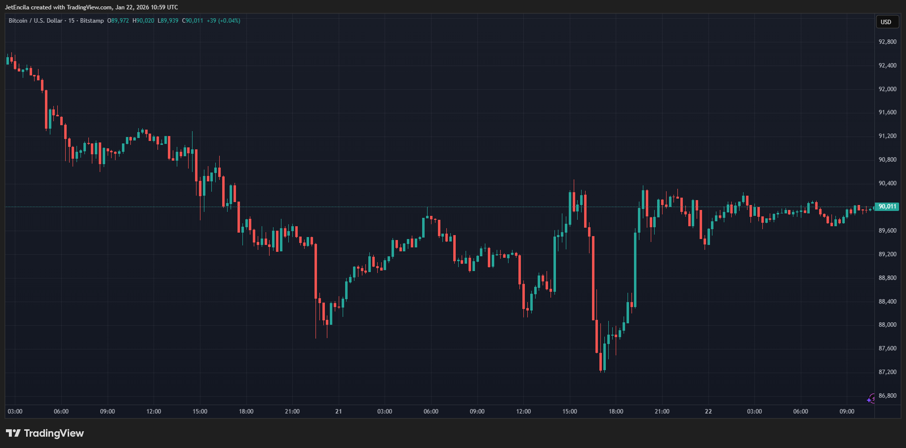Click the TradingView logo icon at the bottom
Image resolution: width=906 pixels, height=448 pixels.
(x=13, y=433)
